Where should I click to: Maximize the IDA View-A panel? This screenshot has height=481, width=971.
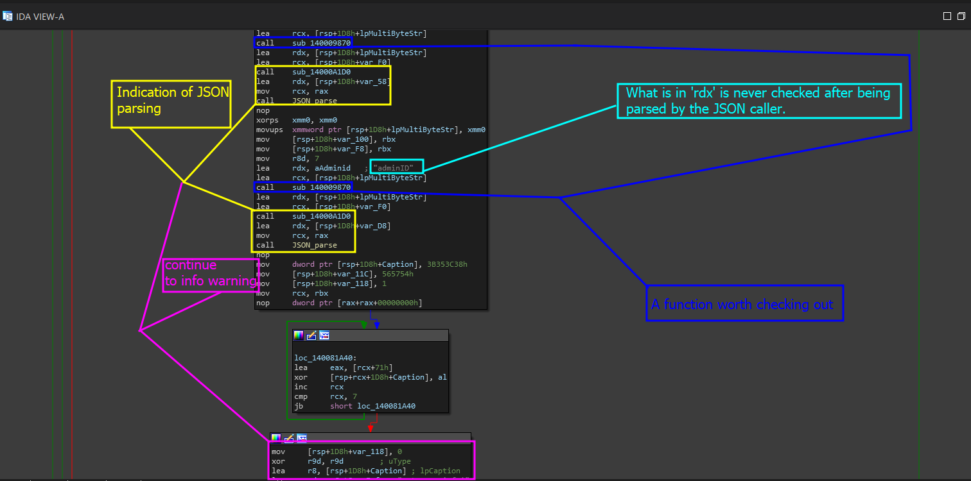pos(947,16)
